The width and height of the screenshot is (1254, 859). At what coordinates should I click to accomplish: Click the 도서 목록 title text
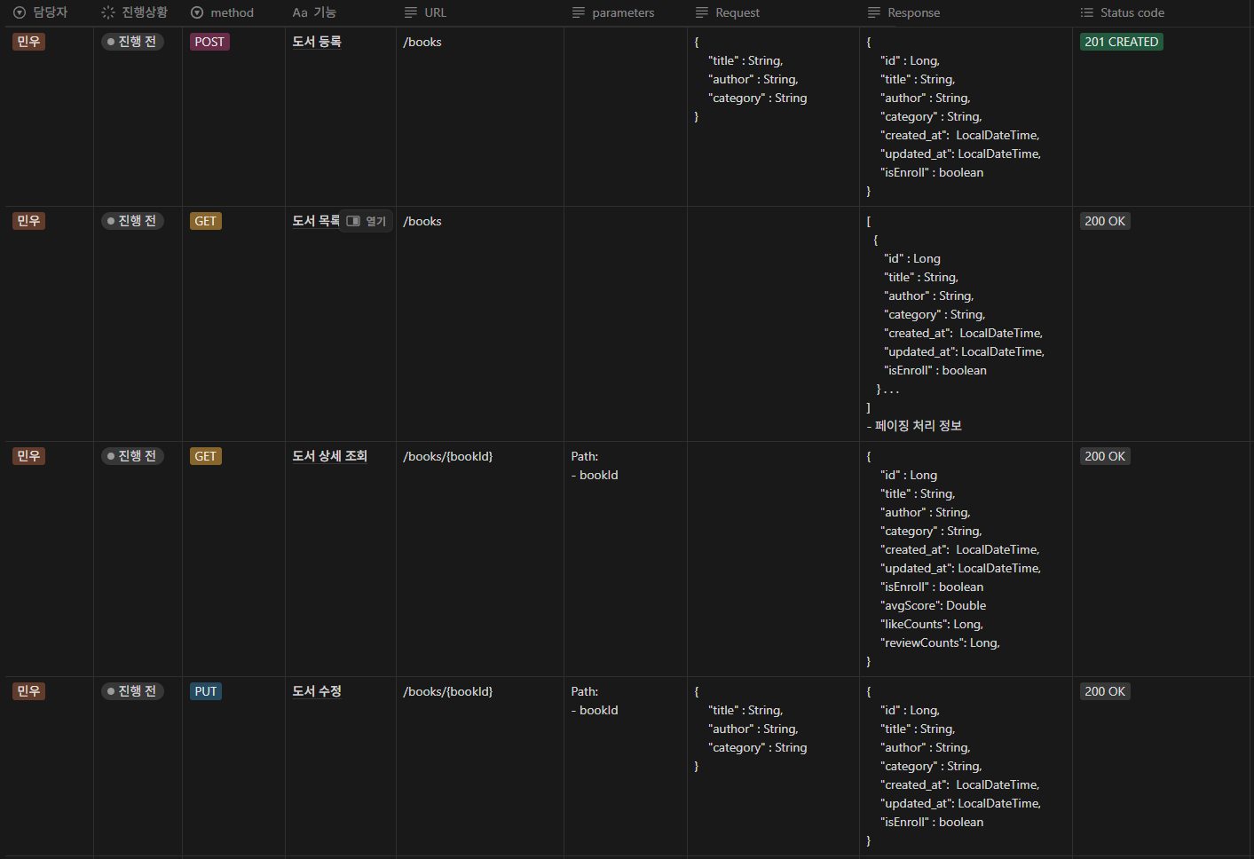pos(316,221)
